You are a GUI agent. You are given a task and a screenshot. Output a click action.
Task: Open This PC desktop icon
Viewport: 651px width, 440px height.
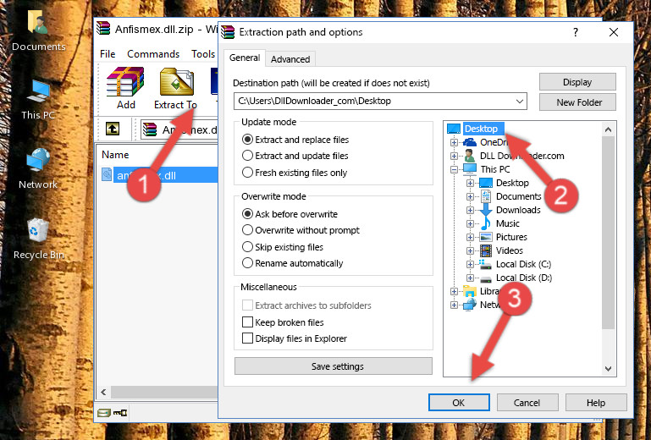(38, 91)
